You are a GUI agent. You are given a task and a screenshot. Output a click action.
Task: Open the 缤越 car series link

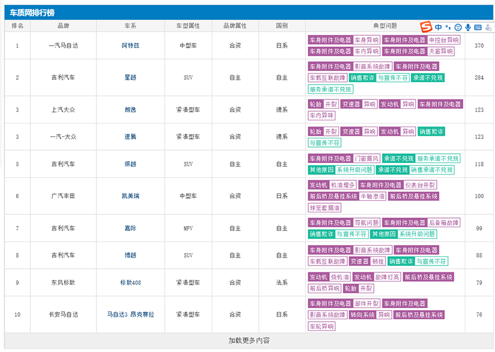click(x=131, y=164)
